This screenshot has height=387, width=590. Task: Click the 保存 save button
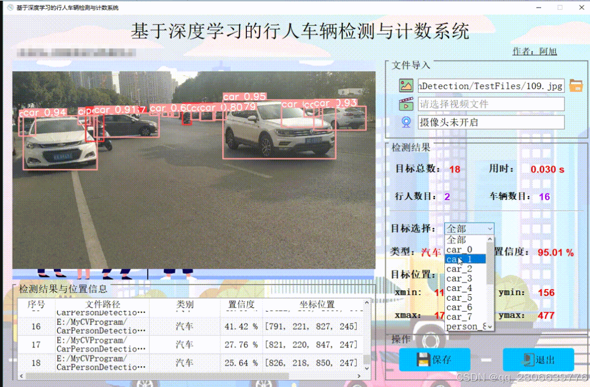click(434, 360)
